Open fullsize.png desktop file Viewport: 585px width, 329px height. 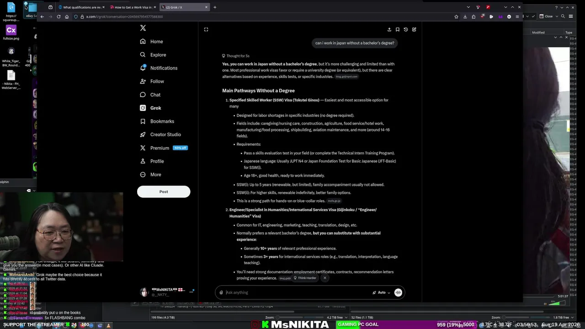pyautogui.click(x=11, y=32)
